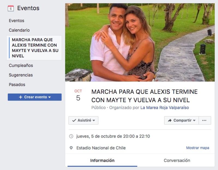
Task: Click the share arrow icon on Compartir
Action: point(169,120)
